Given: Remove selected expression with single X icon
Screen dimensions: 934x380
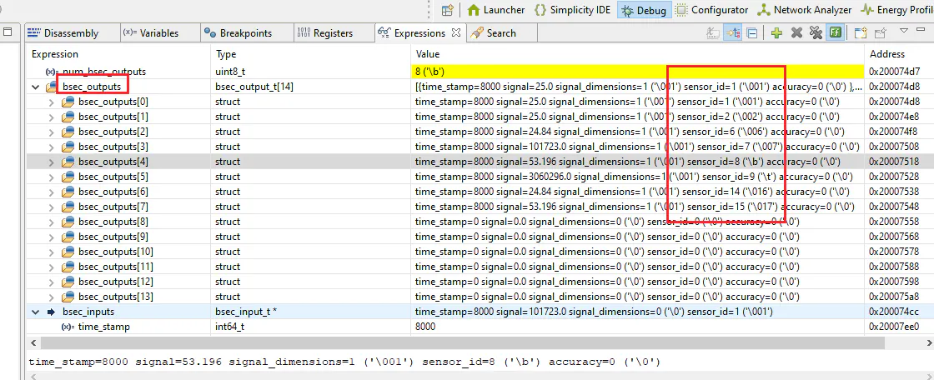Looking at the screenshot, I should coord(796,33).
